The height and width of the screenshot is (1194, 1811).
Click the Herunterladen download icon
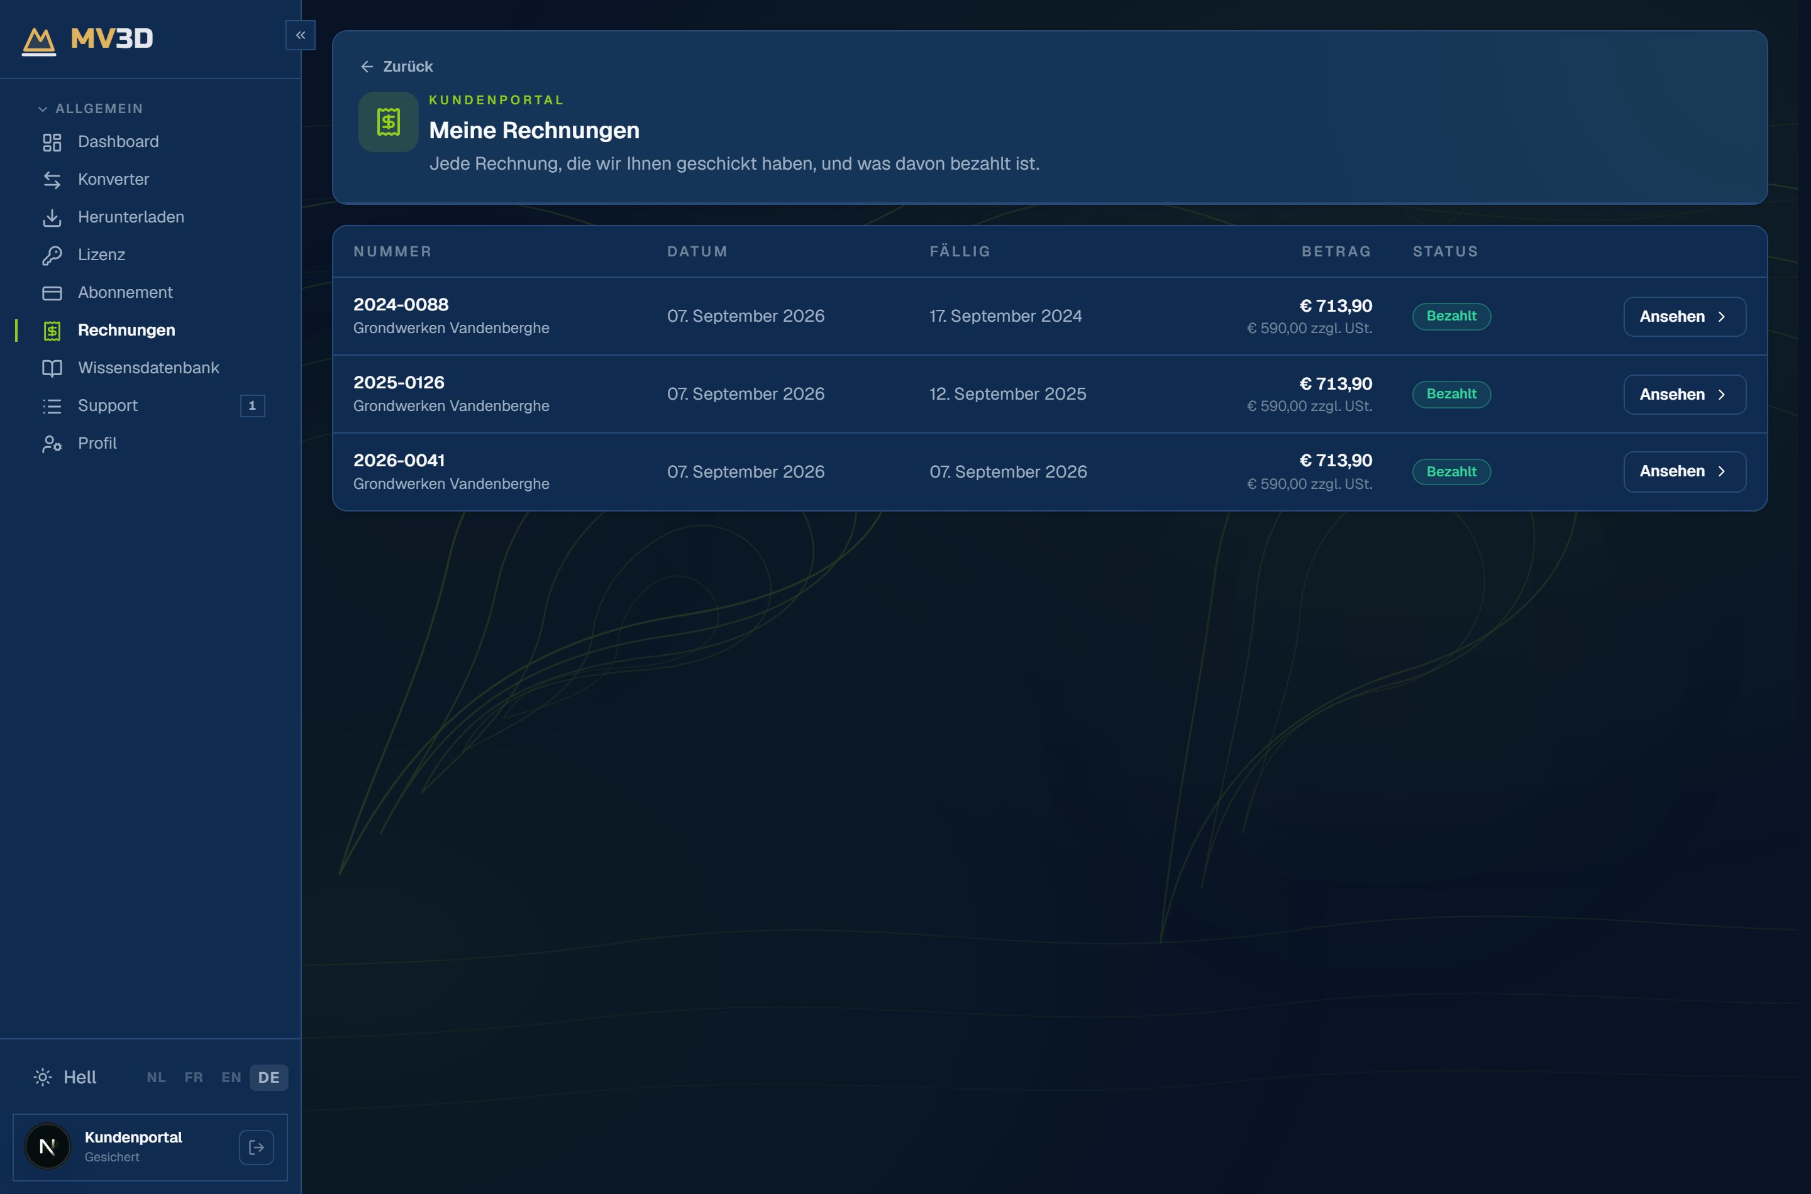[52, 218]
